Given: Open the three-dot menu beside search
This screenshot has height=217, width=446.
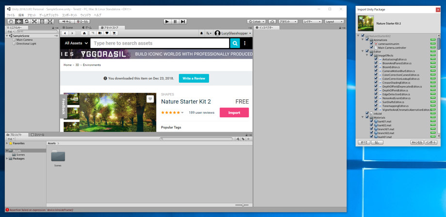Looking at the screenshot, I should [x=245, y=43].
